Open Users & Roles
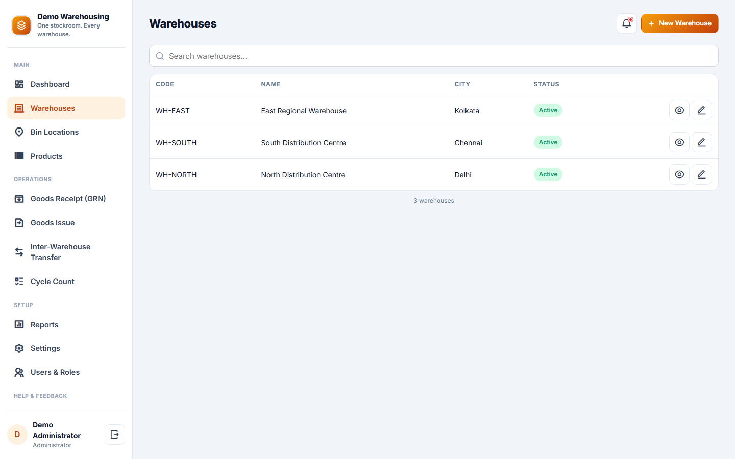 [x=66, y=372]
